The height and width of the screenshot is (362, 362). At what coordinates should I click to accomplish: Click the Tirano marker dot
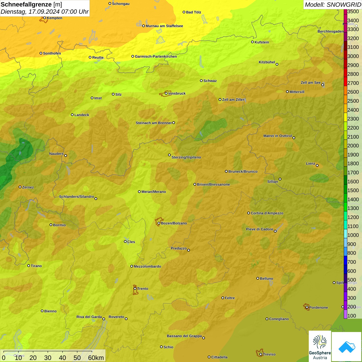click(29, 266)
